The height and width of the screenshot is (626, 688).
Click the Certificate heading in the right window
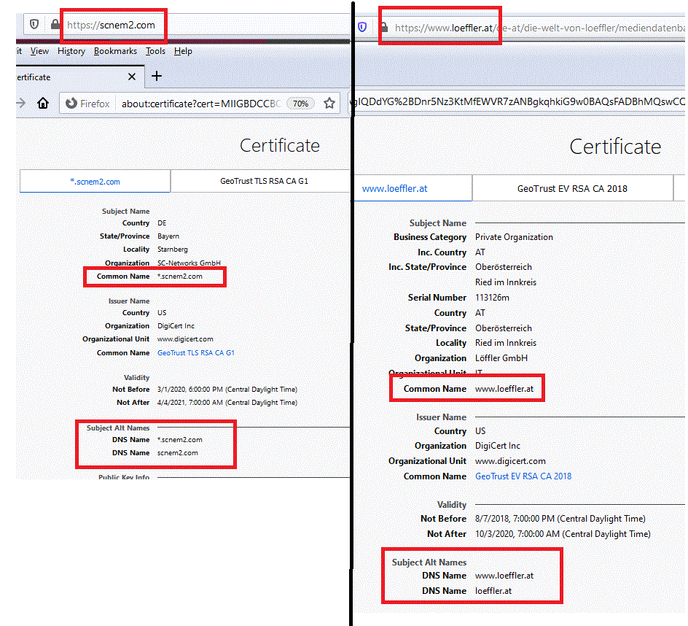point(615,147)
